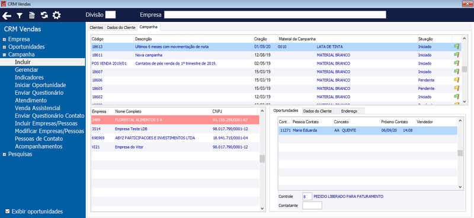Select the Oportunidades tab in the lower panel
This screenshot has width=474, height=218.
286,111
